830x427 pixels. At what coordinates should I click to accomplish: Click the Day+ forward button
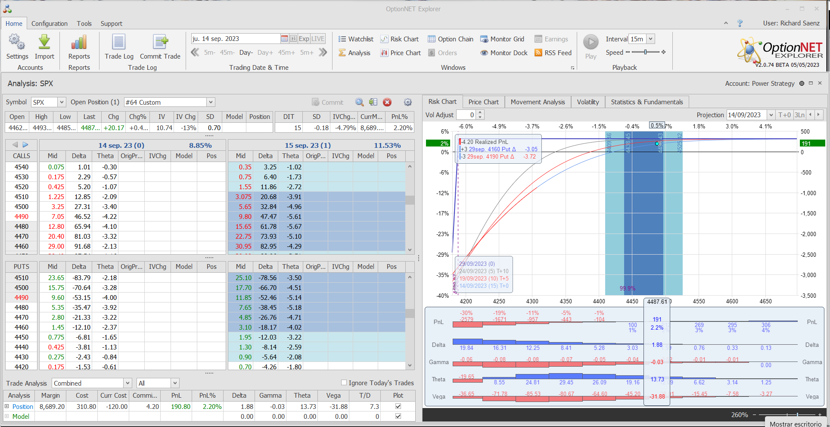click(265, 53)
